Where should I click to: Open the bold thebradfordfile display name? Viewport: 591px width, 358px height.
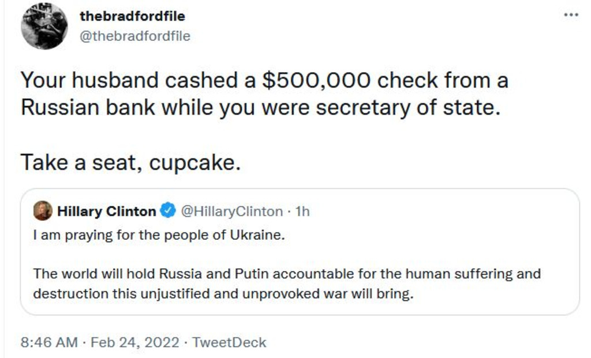pyautogui.click(x=132, y=16)
